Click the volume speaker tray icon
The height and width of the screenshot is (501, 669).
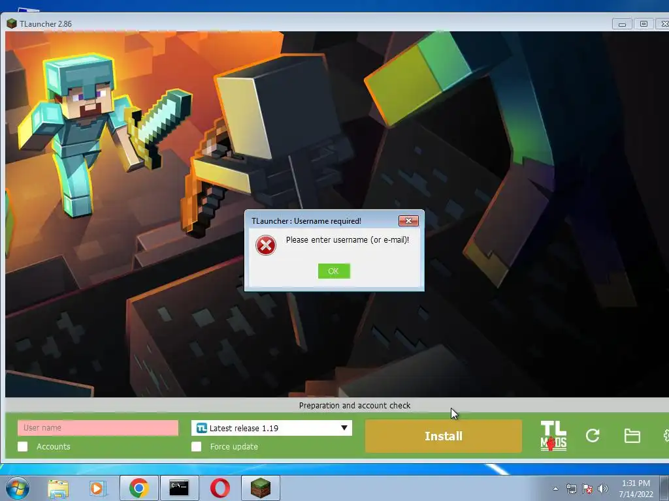[x=603, y=489]
